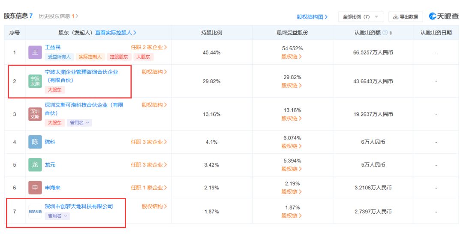Click the 深圳艾斯 red company logo
The width and height of the screenshot is (463, 243).
coord(35,114)
